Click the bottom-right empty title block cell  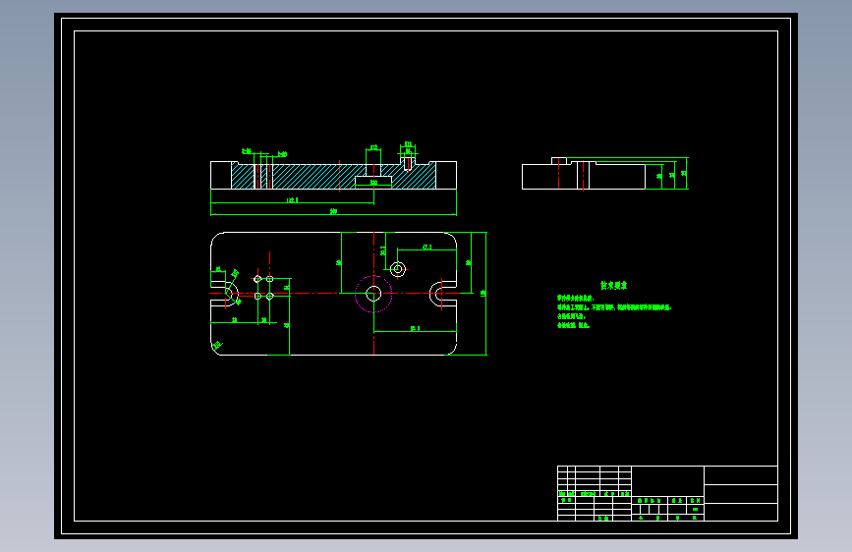[741, 513]
